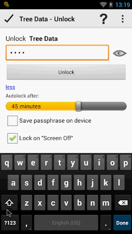This screenshot has height=234, width=132.
Task: Tap the battery status icon
Action: coord(111,5)
